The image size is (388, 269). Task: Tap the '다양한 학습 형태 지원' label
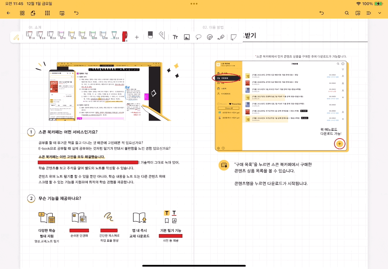47,233
